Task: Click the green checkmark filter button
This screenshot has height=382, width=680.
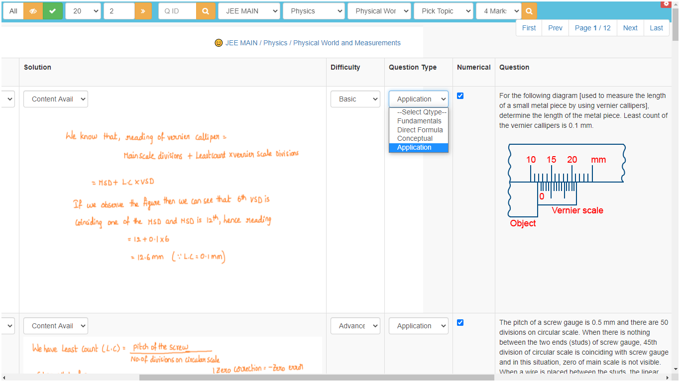Action: pos(53,11)
